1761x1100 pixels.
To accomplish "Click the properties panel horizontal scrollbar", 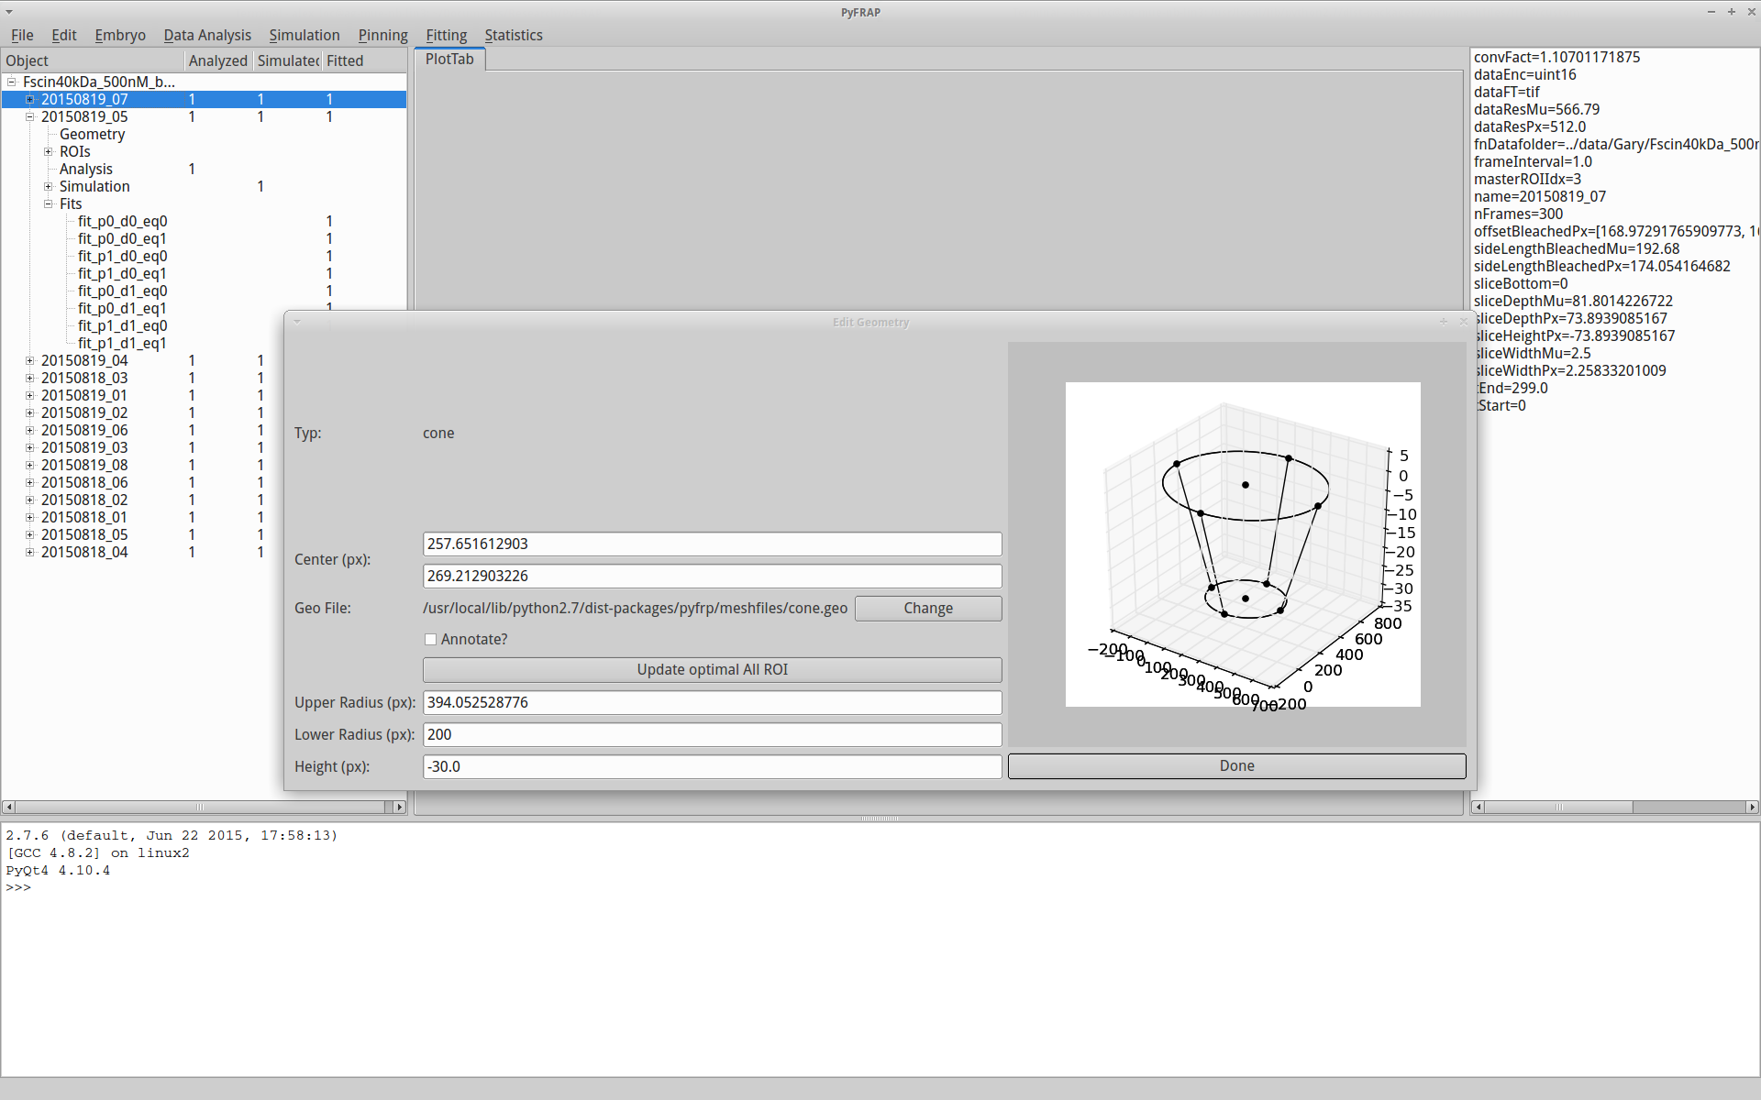I will [x=1614, y=807].
